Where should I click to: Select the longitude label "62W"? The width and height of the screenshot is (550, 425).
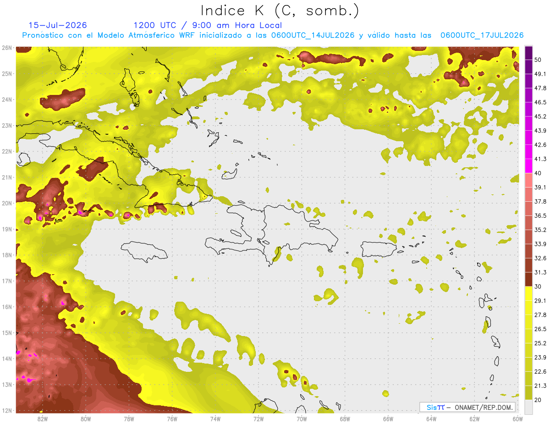click(x=474, y=419)
